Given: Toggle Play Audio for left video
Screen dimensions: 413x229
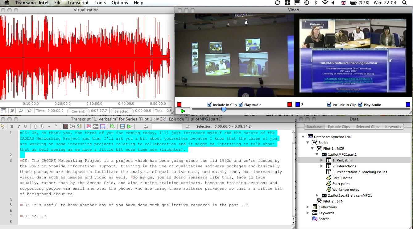Looking at the screenshot, I should point(241,104).
